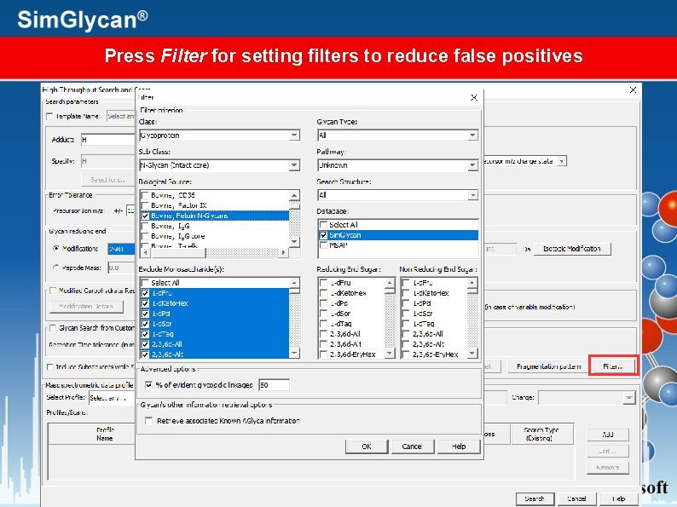The image size is (677, 507).
Task: Select Peptide Mass radio button
Action: [56, 268]
